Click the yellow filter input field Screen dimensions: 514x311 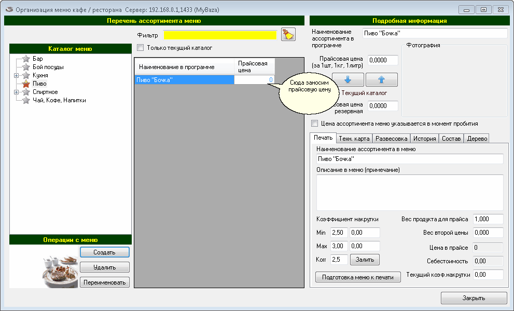[220, 35]
